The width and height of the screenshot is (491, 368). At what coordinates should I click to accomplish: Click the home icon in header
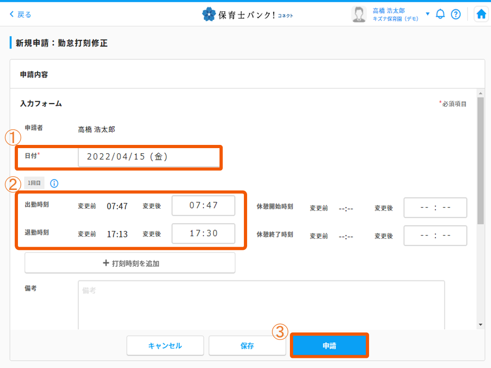point(481,14)
